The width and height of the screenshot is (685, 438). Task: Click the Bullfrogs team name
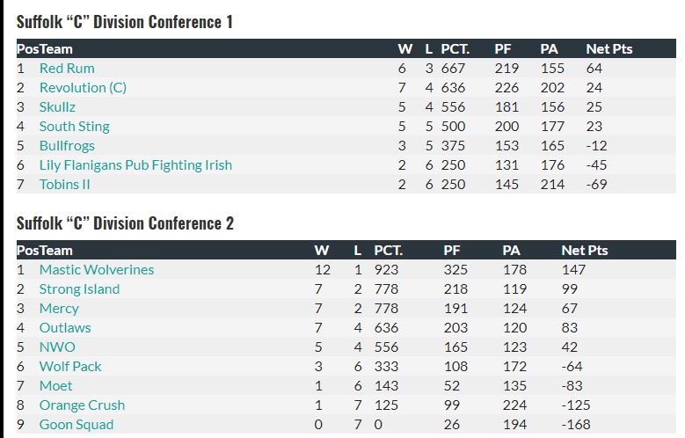tap(67, 146)
